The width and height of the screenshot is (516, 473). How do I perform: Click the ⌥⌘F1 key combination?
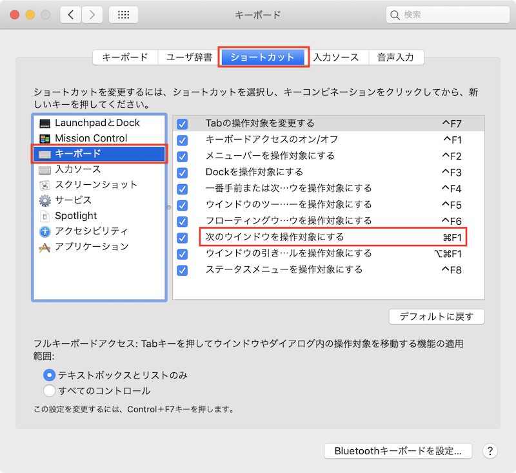pos(448,254)
